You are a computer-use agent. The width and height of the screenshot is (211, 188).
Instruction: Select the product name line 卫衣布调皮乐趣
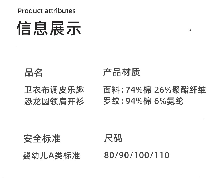pos(54,90)
